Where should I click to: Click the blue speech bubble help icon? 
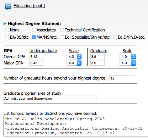pos(8,7)
